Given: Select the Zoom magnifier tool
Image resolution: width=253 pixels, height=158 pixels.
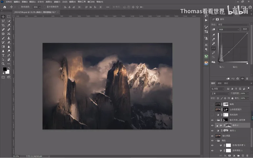Looking at the screenshot, I should [3, 64].
